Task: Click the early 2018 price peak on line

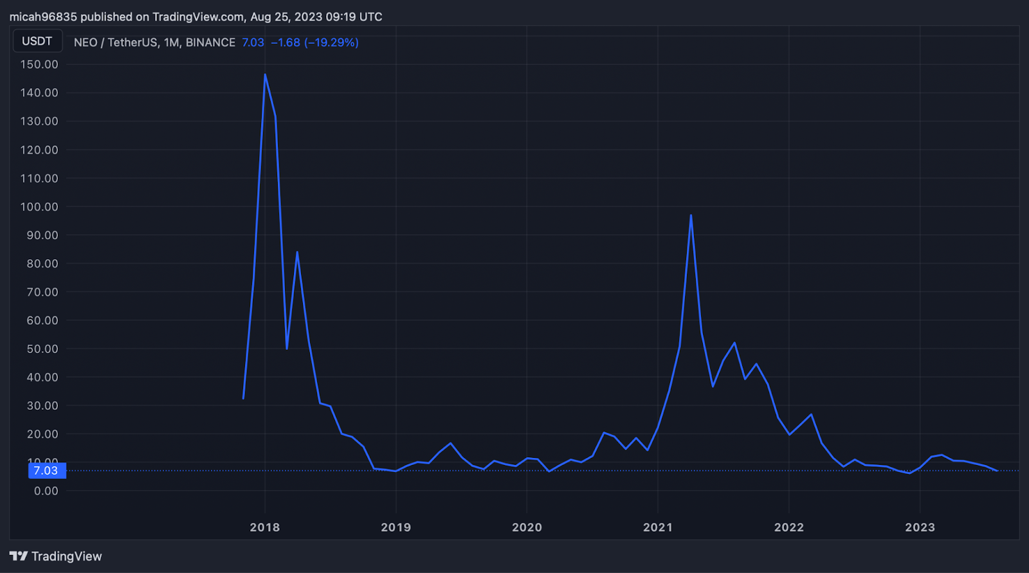Action: click(265, 75)
